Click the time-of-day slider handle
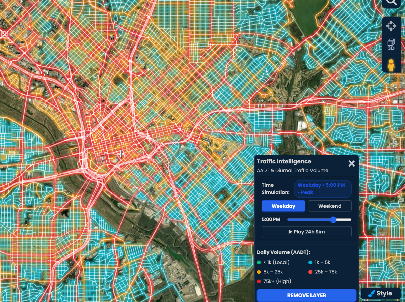This screenshot has width=405, height=302. pos(333,220)
